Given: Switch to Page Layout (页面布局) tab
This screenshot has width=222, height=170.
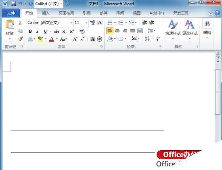Looking at the screenshot, I should tap(66, 13).
